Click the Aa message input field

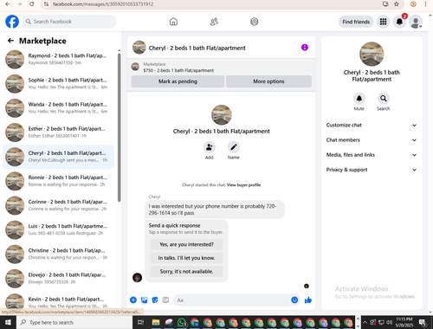(236, 300)
